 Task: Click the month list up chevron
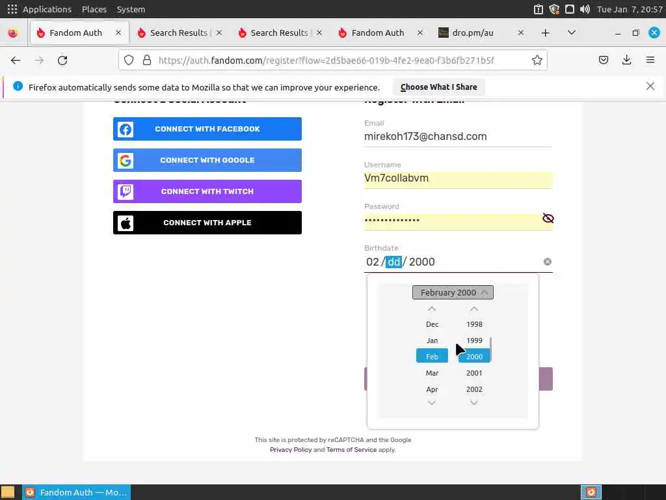point(432,309)
